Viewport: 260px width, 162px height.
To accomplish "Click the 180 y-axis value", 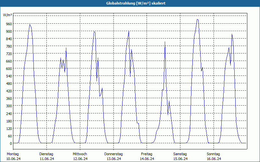I will pos(9,121).
